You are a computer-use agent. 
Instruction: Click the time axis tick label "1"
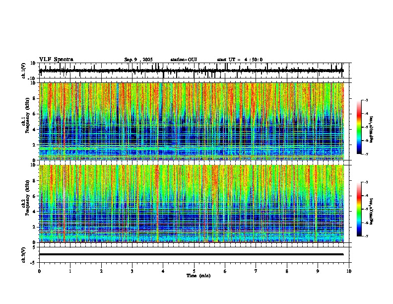tap(70, 271)
